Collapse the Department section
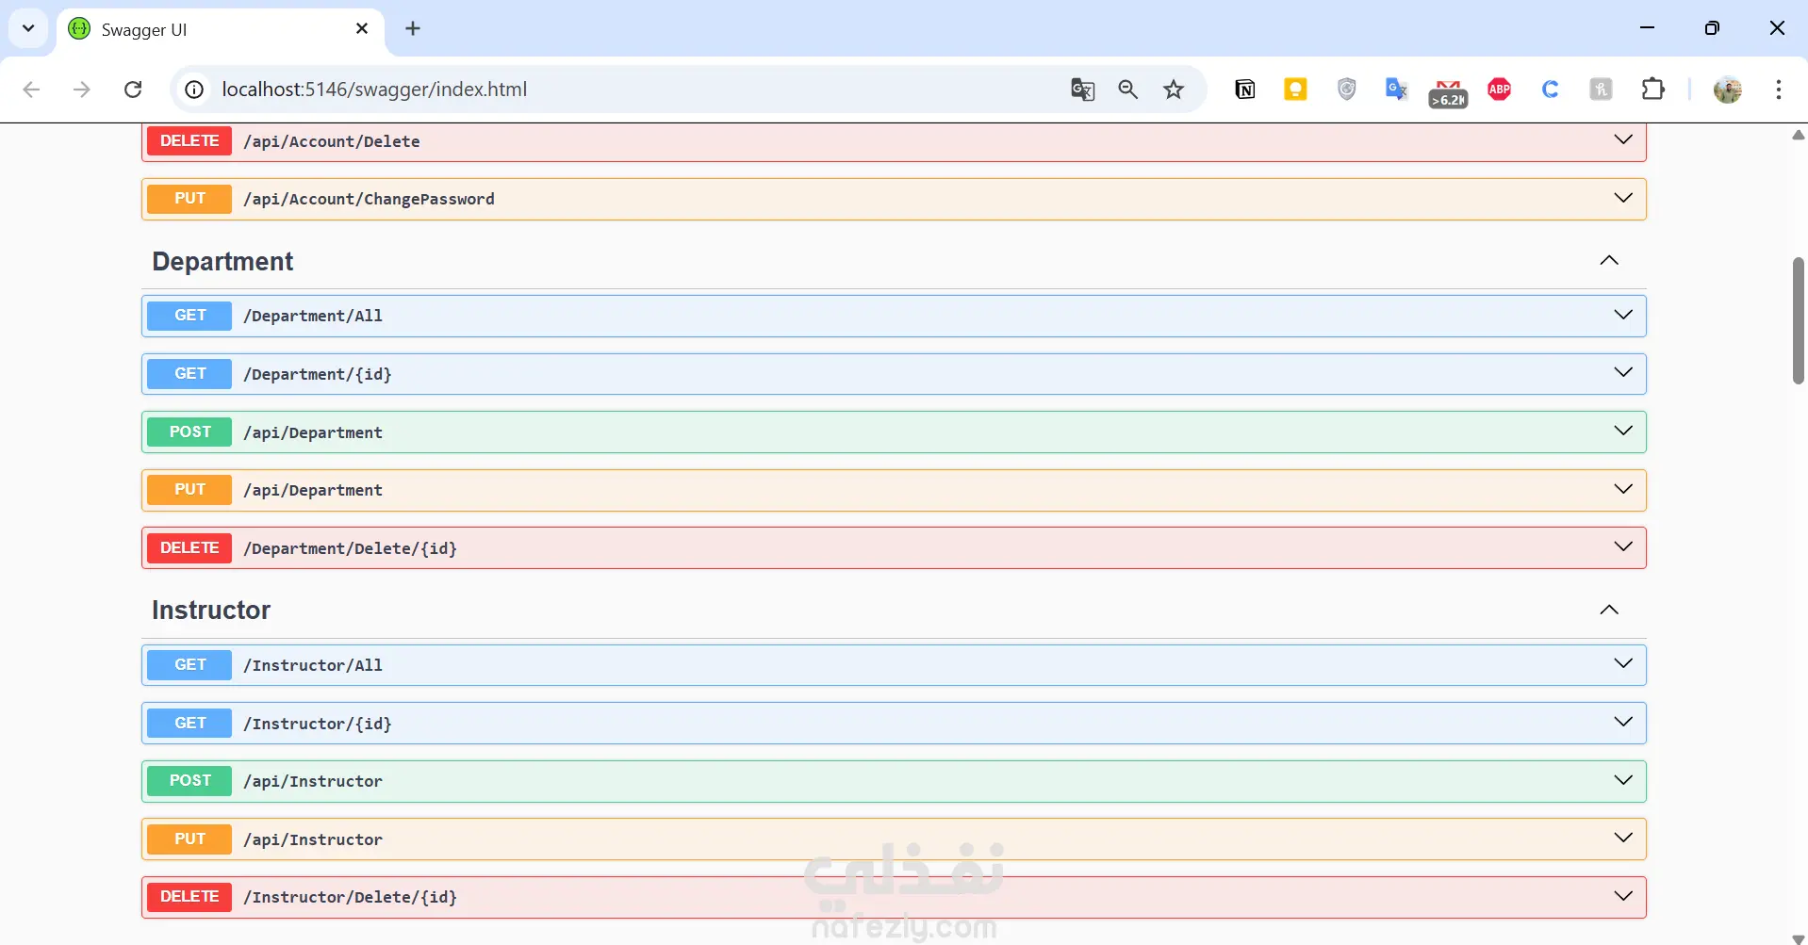This screenshot has height=945, width=1808. (1609, 261)
